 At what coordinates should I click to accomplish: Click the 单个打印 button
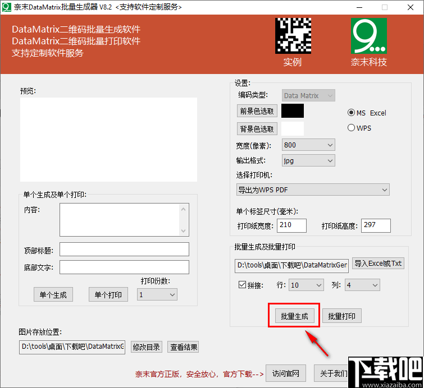click(x=108, y=294)
